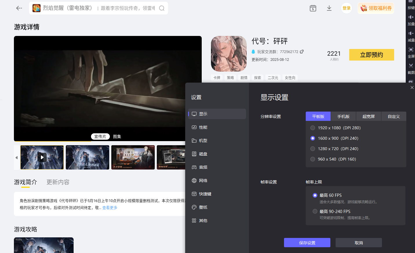Switch to the custom resolution tab
The width and height of the screenshot is (415, 253).
click(x=394, y=117)
